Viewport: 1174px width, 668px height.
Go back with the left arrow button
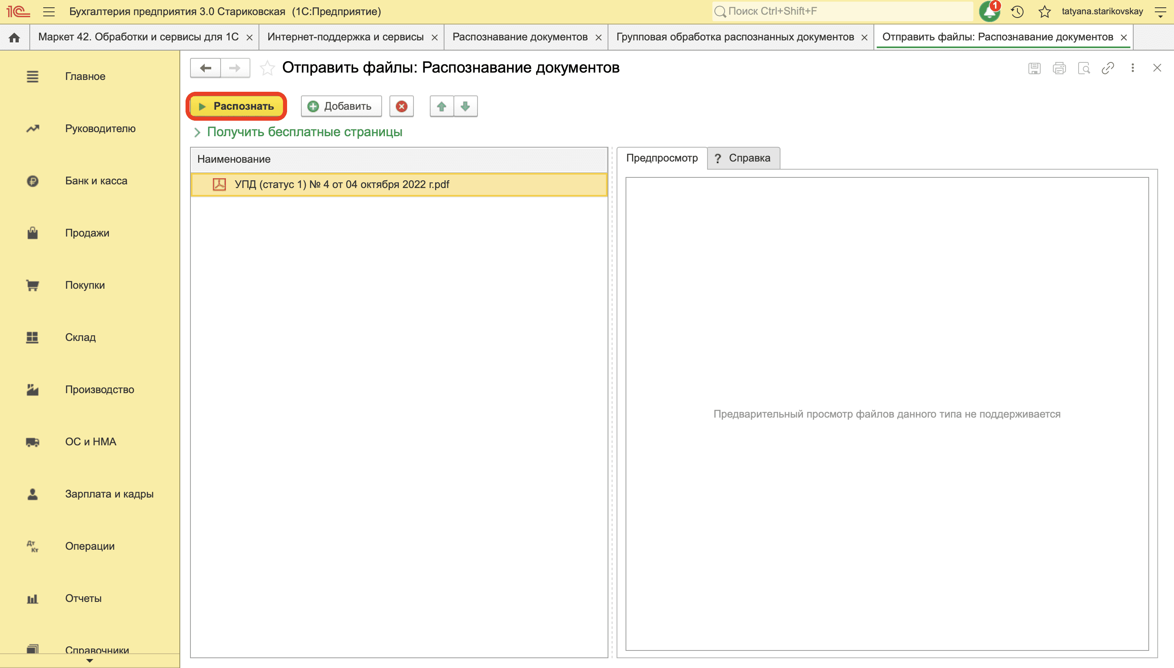tap(206, 68)
